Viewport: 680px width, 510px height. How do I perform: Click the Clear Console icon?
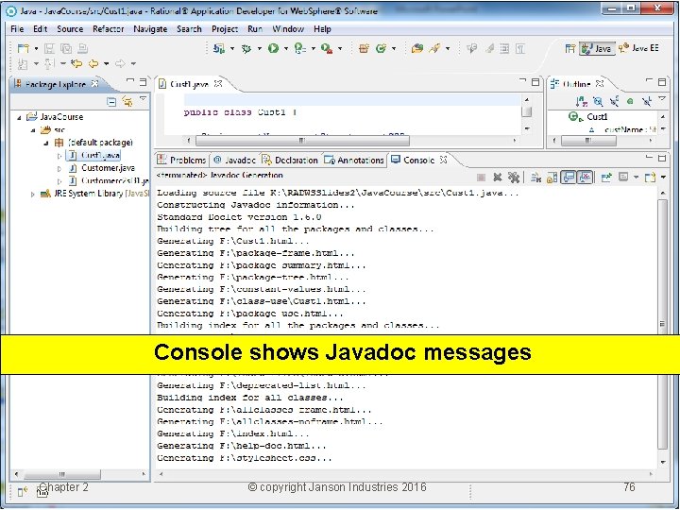click(x=535, y=177)
